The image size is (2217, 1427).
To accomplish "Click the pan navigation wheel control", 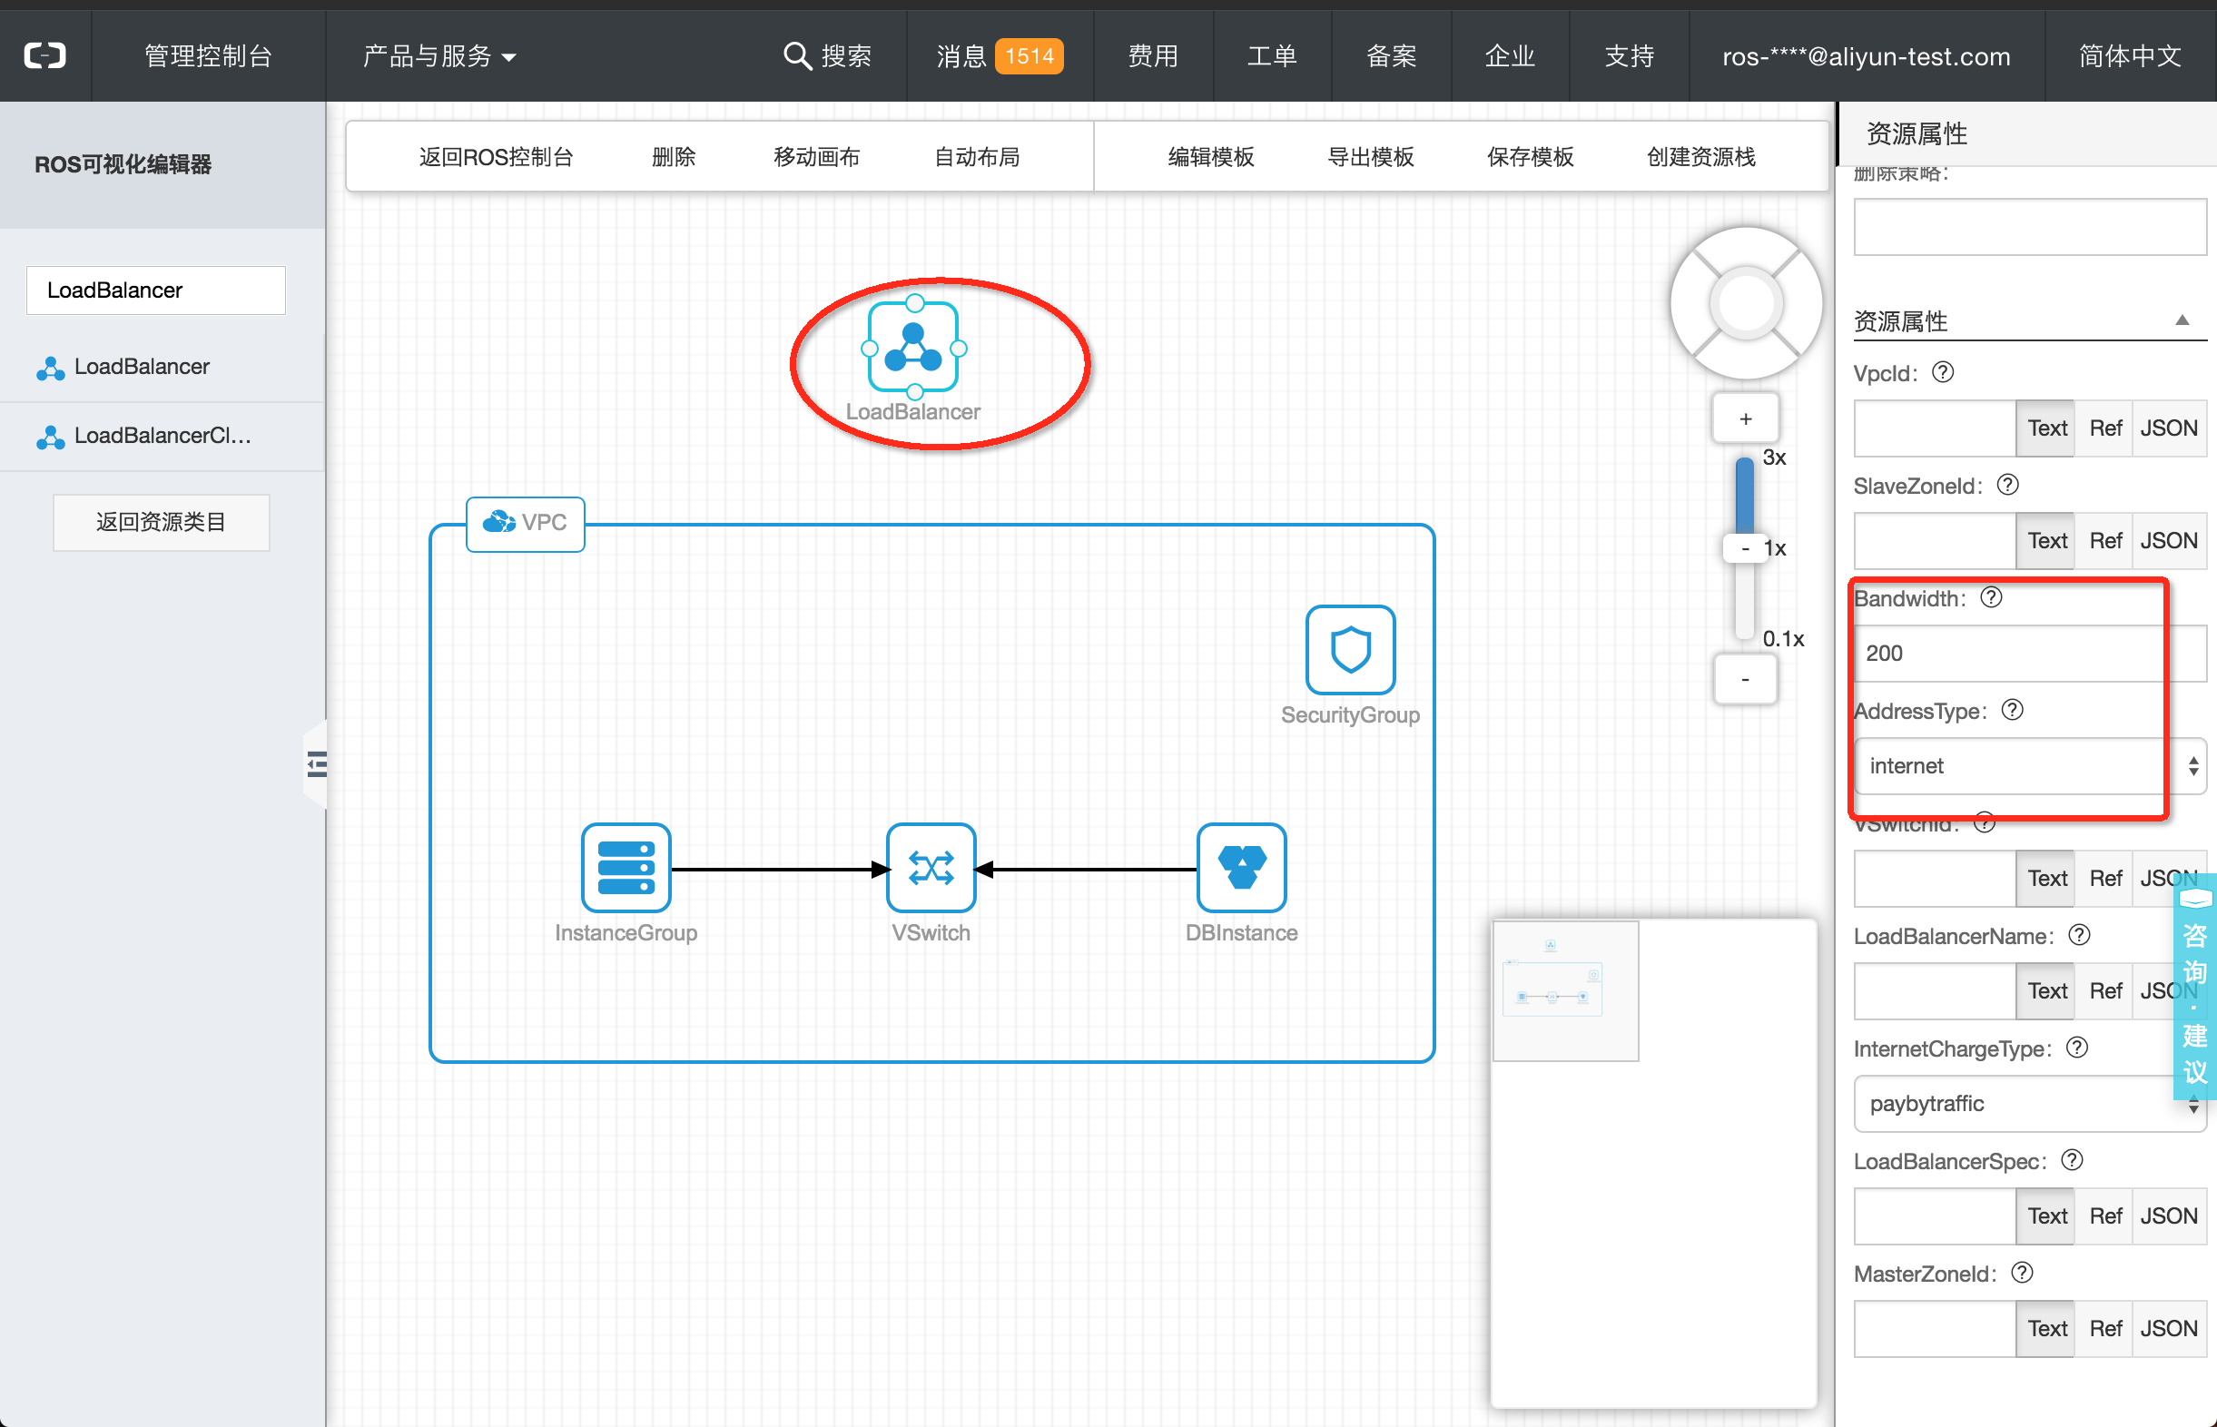I will click(x=1746, y=303).
